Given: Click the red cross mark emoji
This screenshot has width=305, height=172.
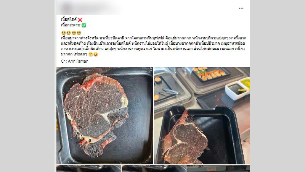Looking at the screenshot, I should click(80, 20).
